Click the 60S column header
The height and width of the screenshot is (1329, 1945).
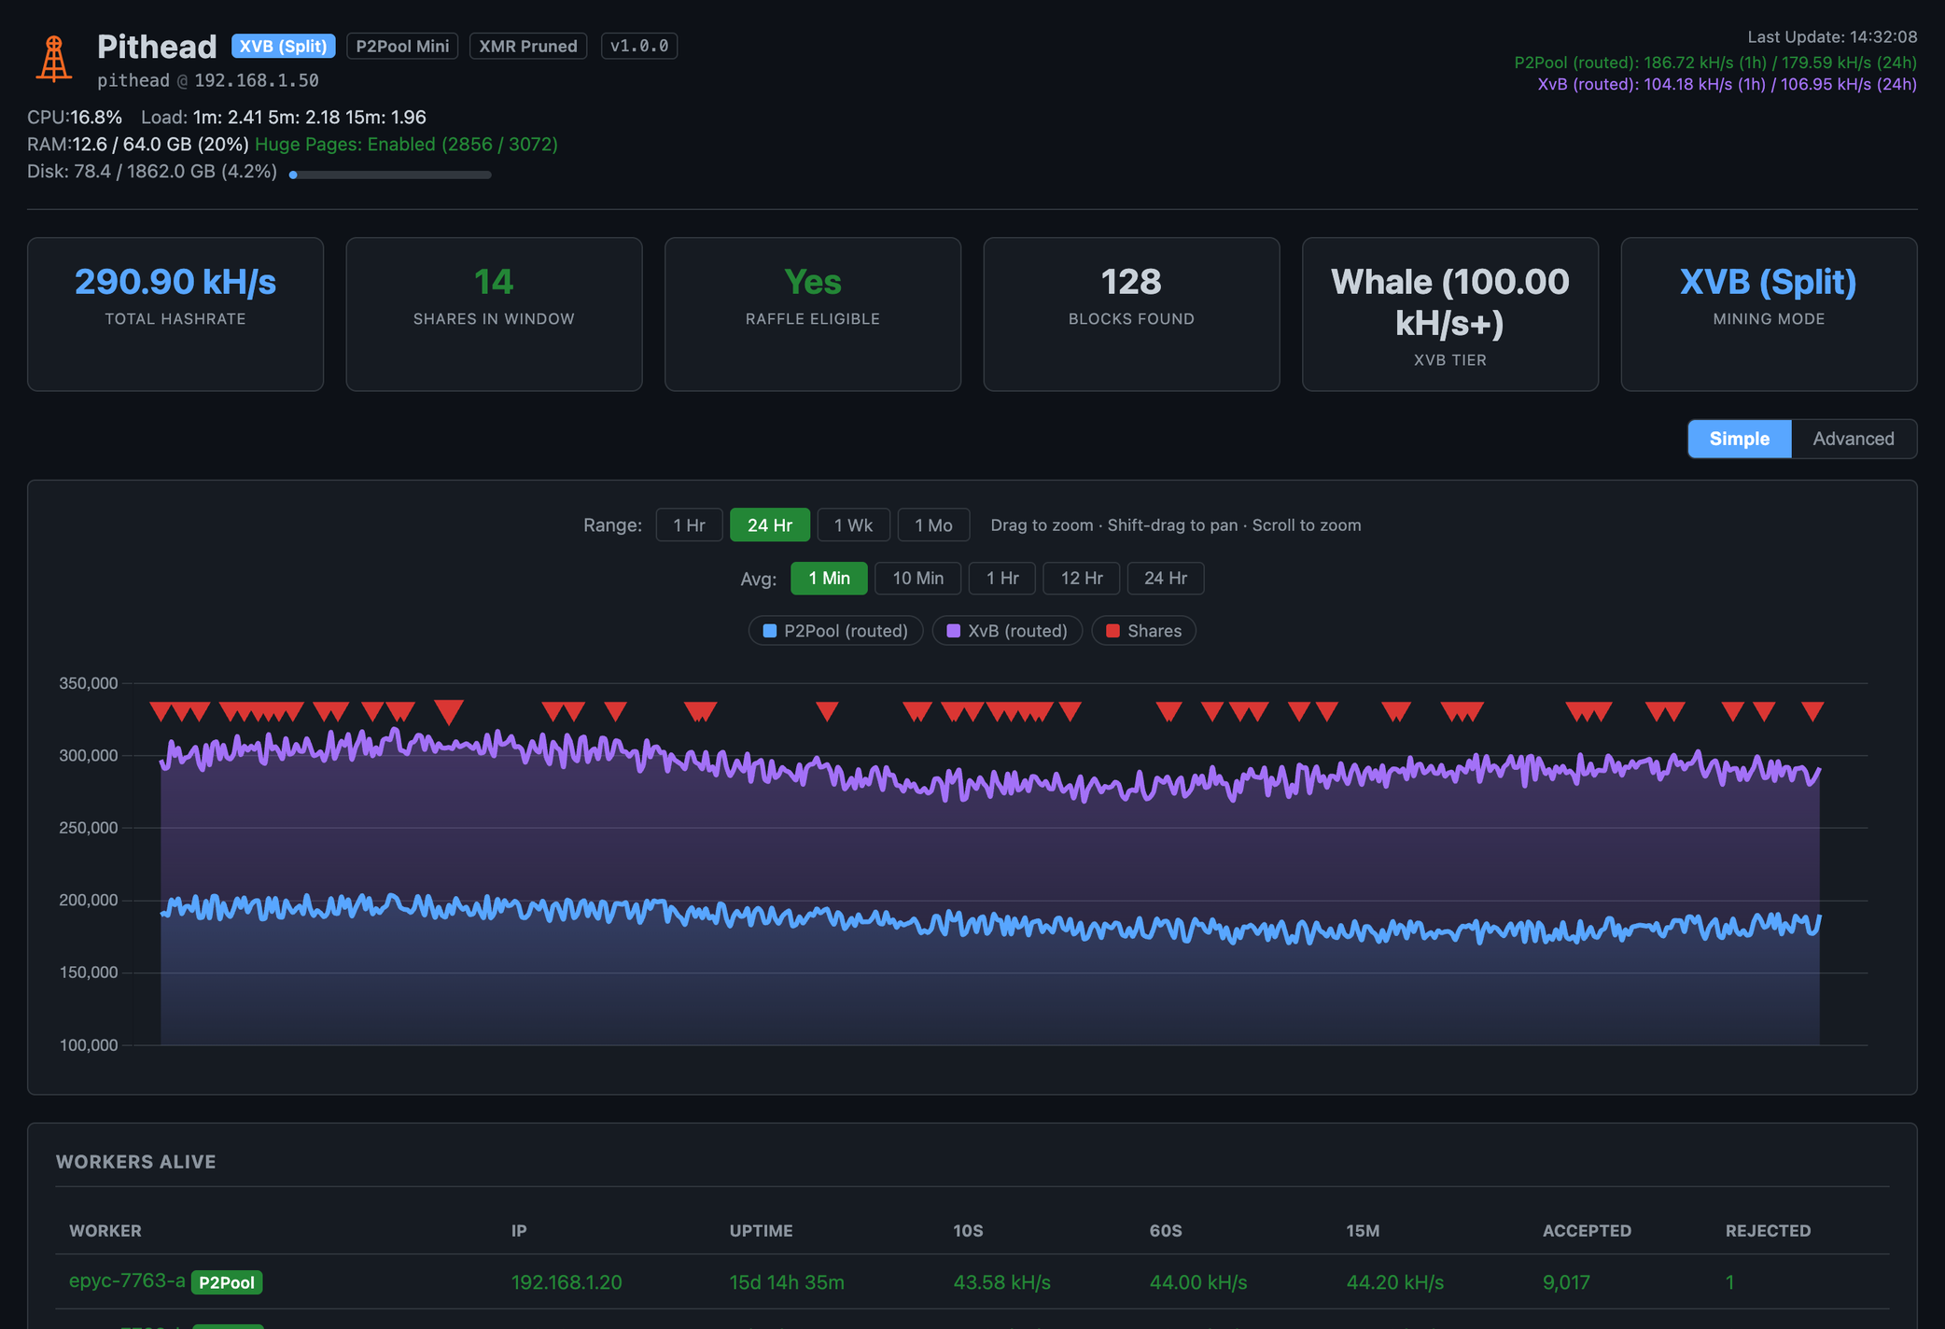(x=1166, y=1230)
